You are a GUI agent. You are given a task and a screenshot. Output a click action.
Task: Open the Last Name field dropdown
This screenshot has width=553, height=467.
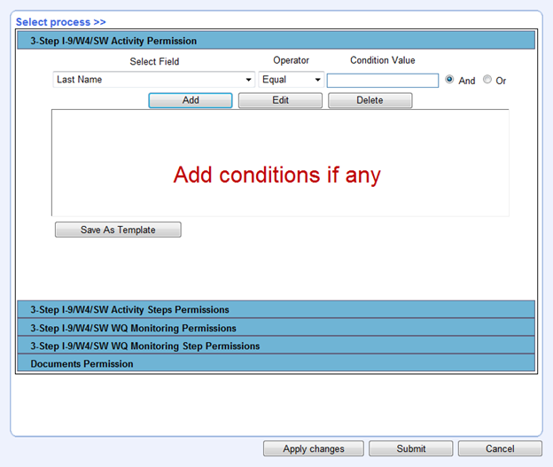(154, 80)
